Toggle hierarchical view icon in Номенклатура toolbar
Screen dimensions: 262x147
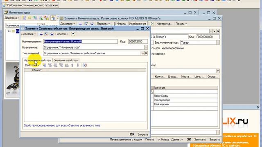[53, 18]
